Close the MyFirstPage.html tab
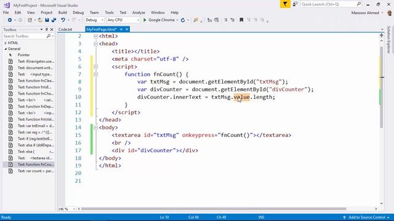The height and width of the screenshot is (221, 394). pos(127,29)
